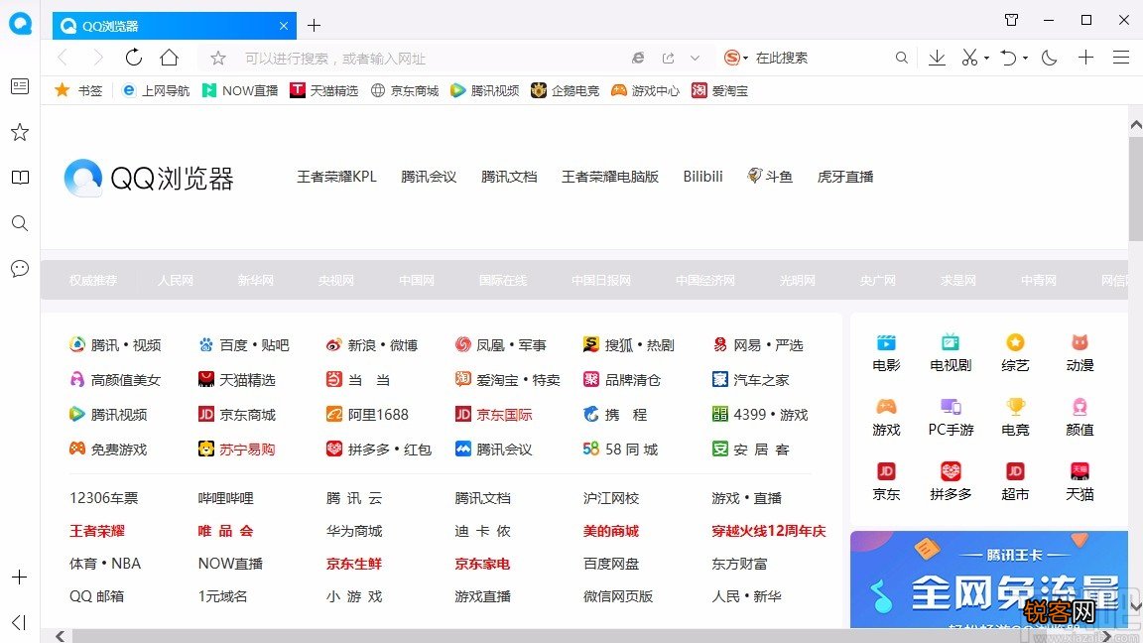
Task: Click the toolbar plus add icon
Action: click(1085, 58)
